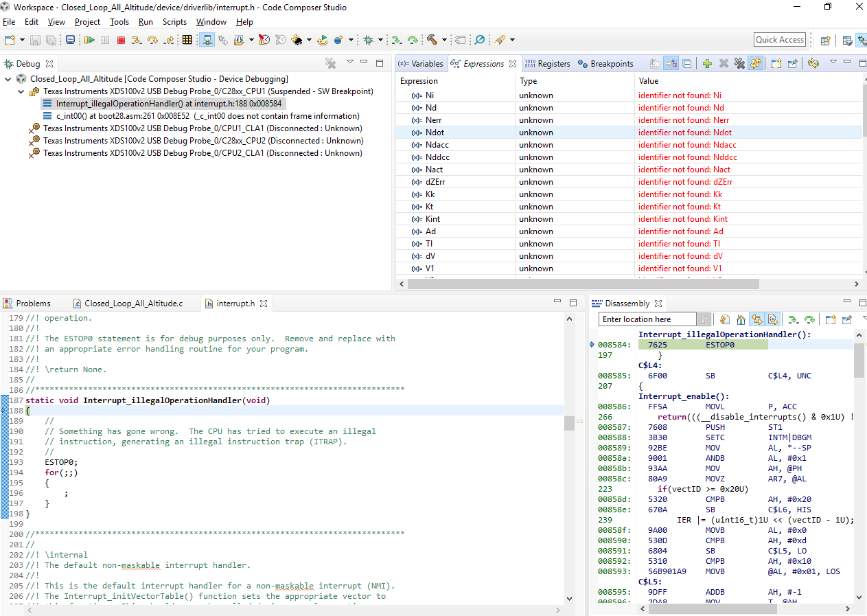The height and width of the screenshot is (616, 867).
Task: Collapse the Closed_Loop_All_Altitude debug tree node
Action: pyautogui.click(x=8, y=79)
